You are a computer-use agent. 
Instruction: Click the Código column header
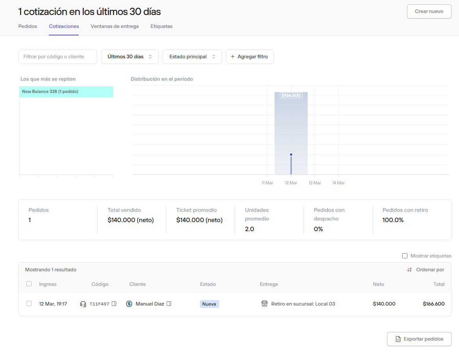[100, 284]
